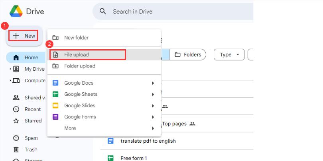This screenshot has height=161, width=323.
Task: Click the New button
Action: click(x=24, y=36)
